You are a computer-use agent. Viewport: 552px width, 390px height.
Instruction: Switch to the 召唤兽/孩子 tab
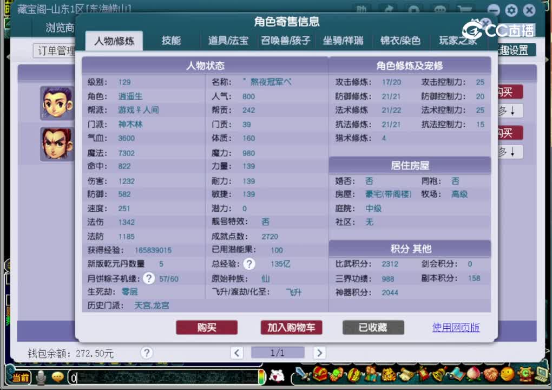click(x=285, y=40)
